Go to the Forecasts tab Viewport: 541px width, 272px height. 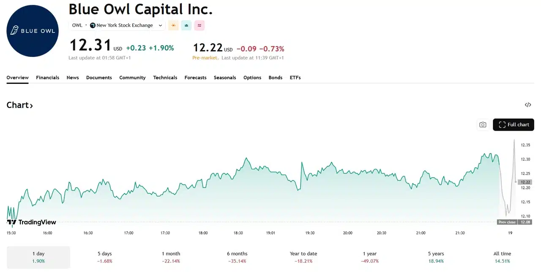(x=195, y=78)
